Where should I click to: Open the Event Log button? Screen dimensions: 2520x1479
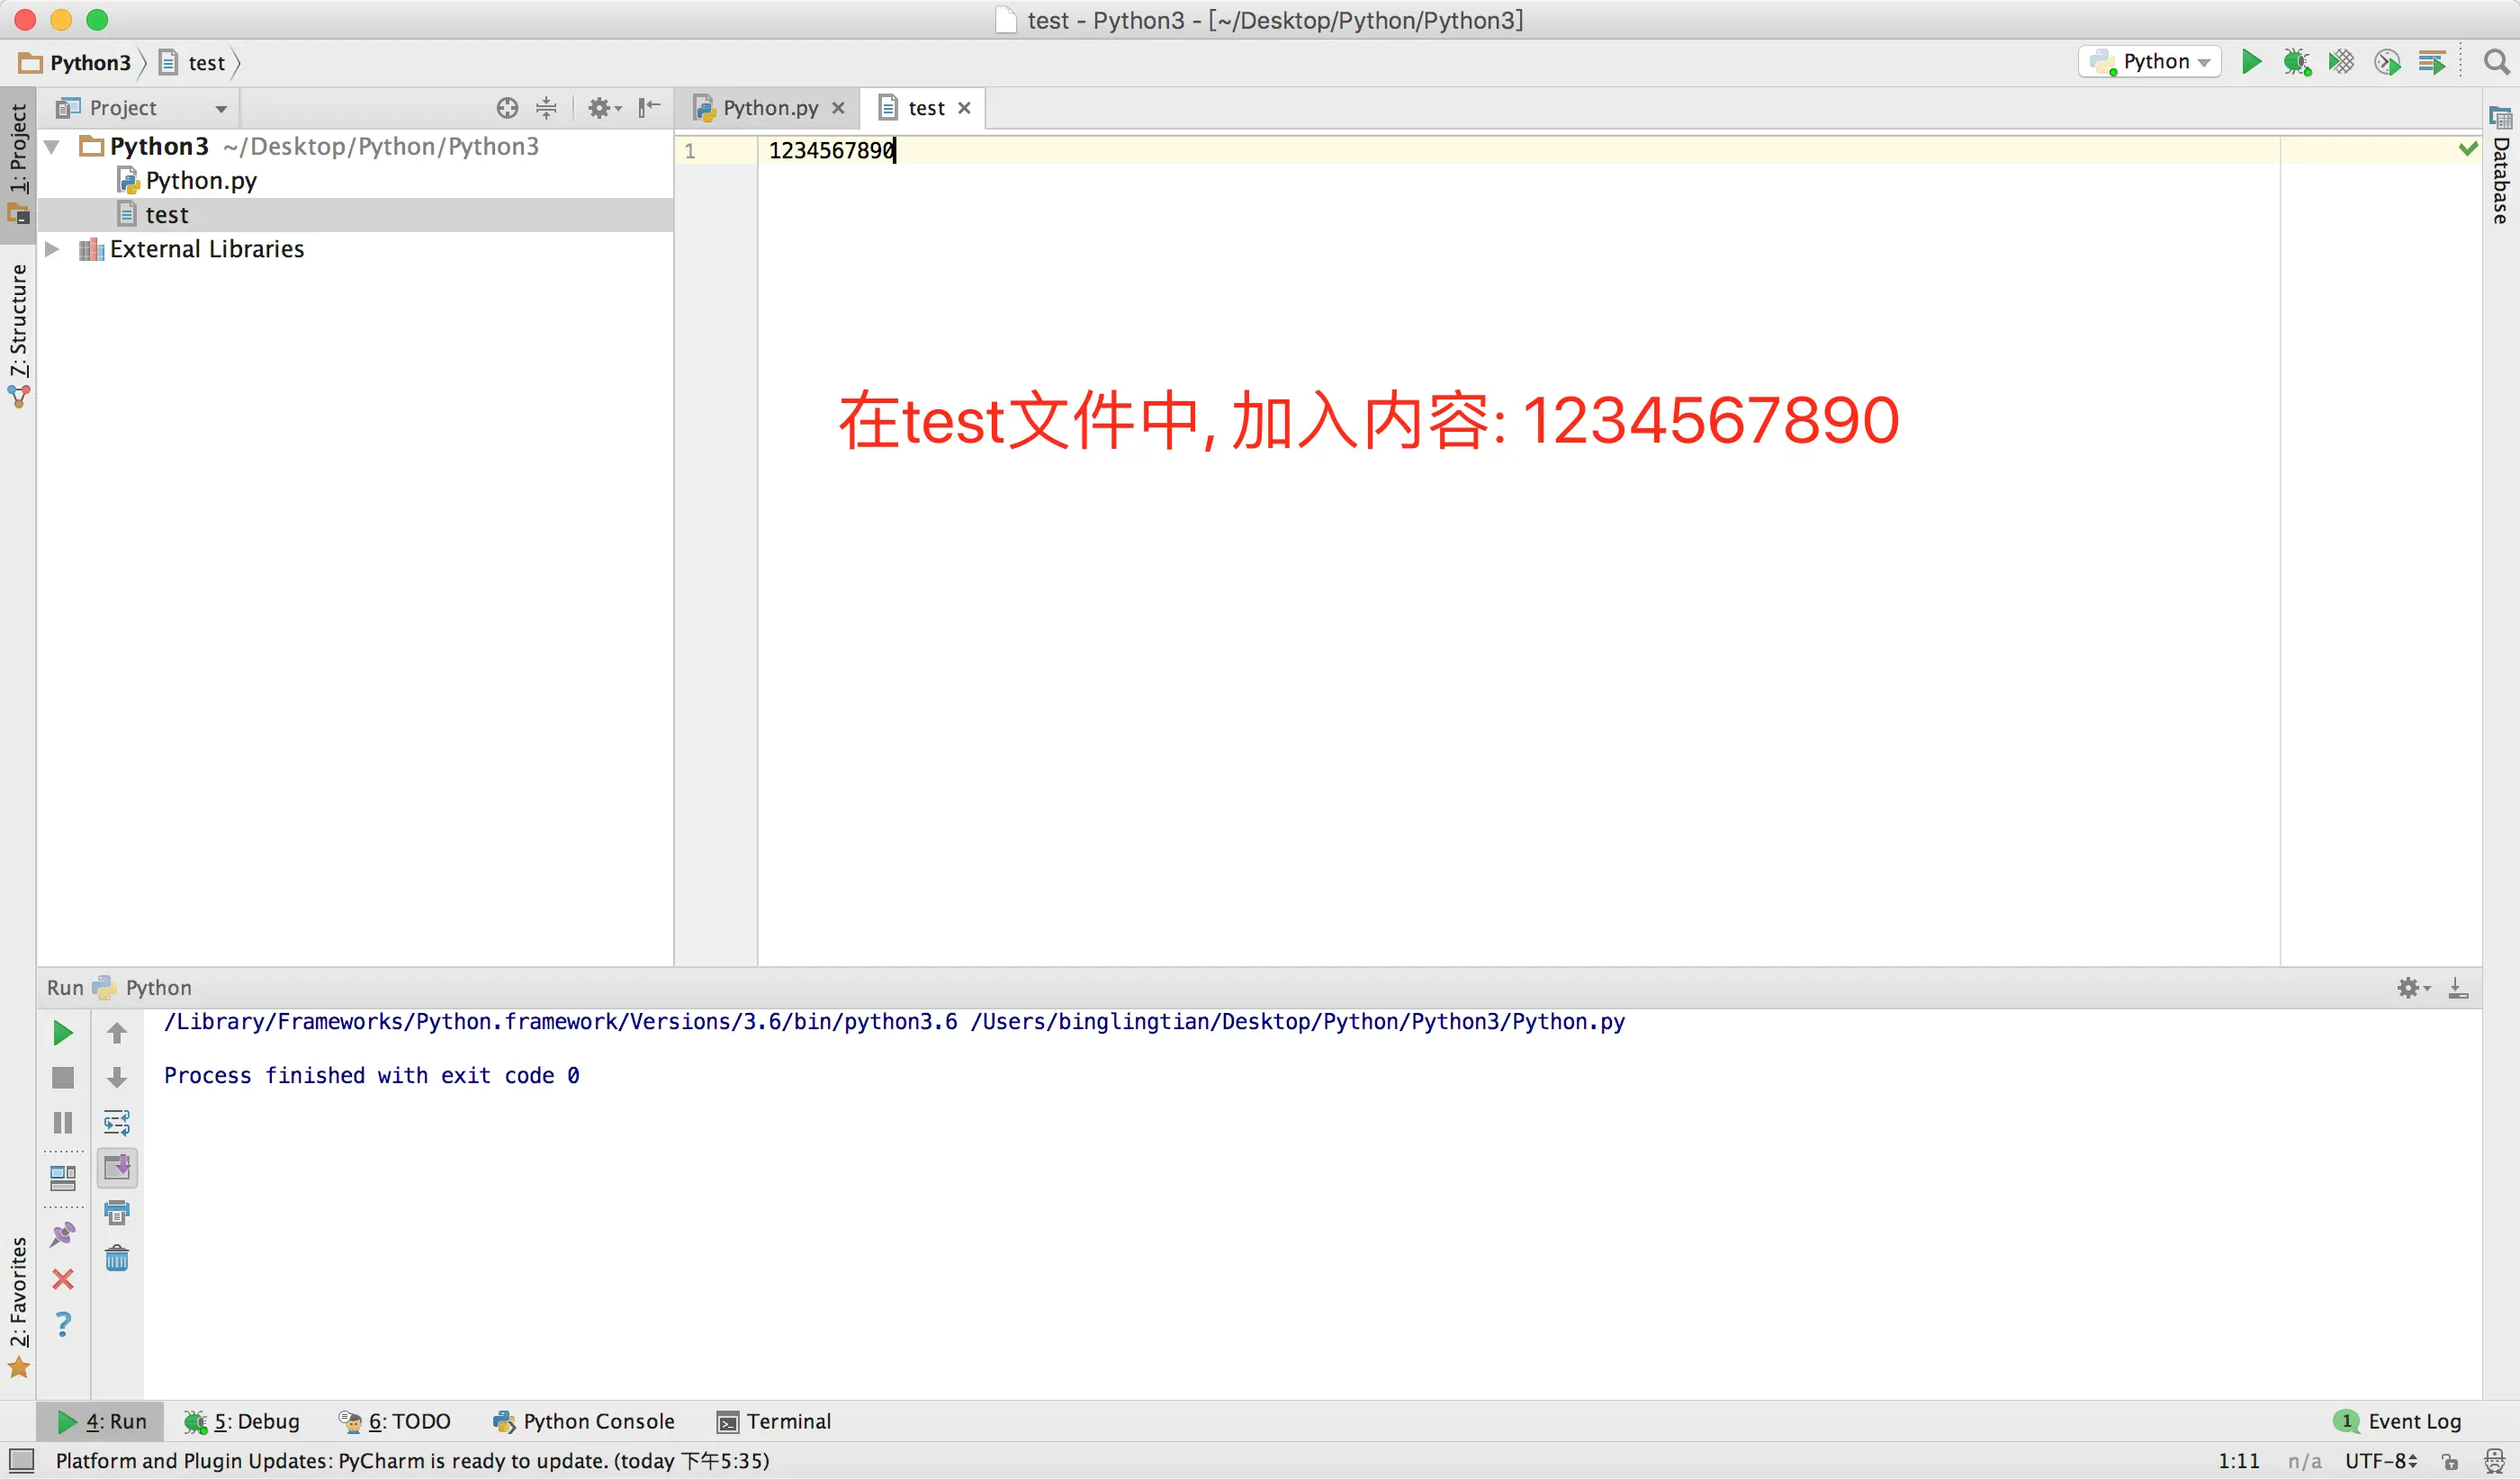pyautogui.click(x=2400, y=1421)
